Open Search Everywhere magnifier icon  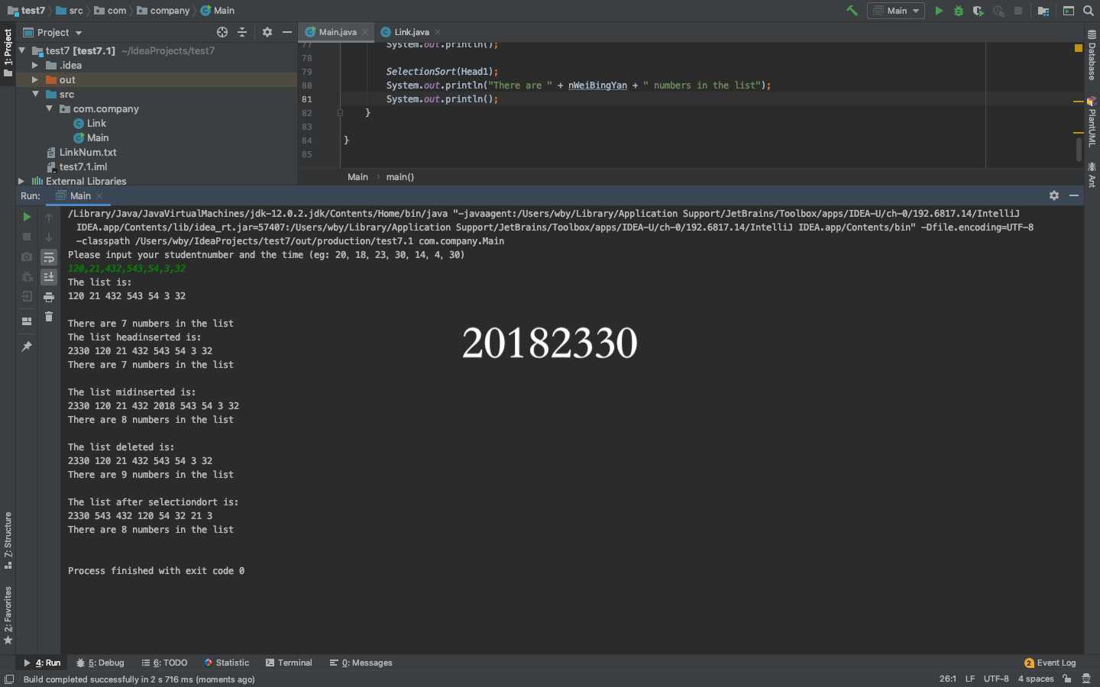[1089, 11]
